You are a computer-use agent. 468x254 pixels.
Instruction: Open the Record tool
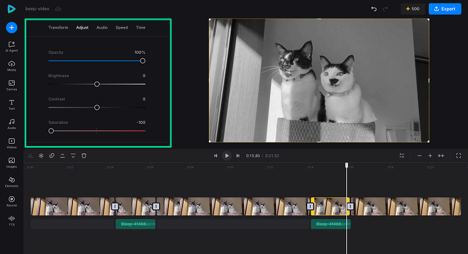pyautogui.click(x=12, y=201)
